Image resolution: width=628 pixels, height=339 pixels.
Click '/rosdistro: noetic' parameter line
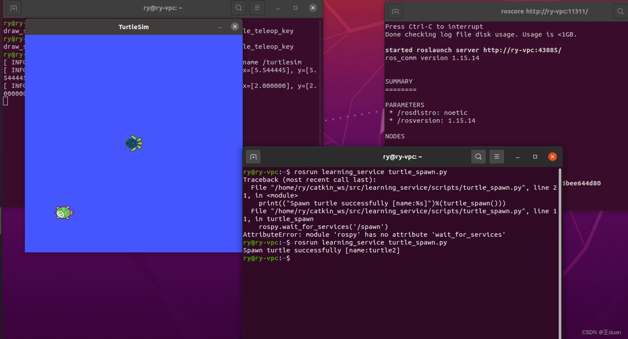pos(428,113)
